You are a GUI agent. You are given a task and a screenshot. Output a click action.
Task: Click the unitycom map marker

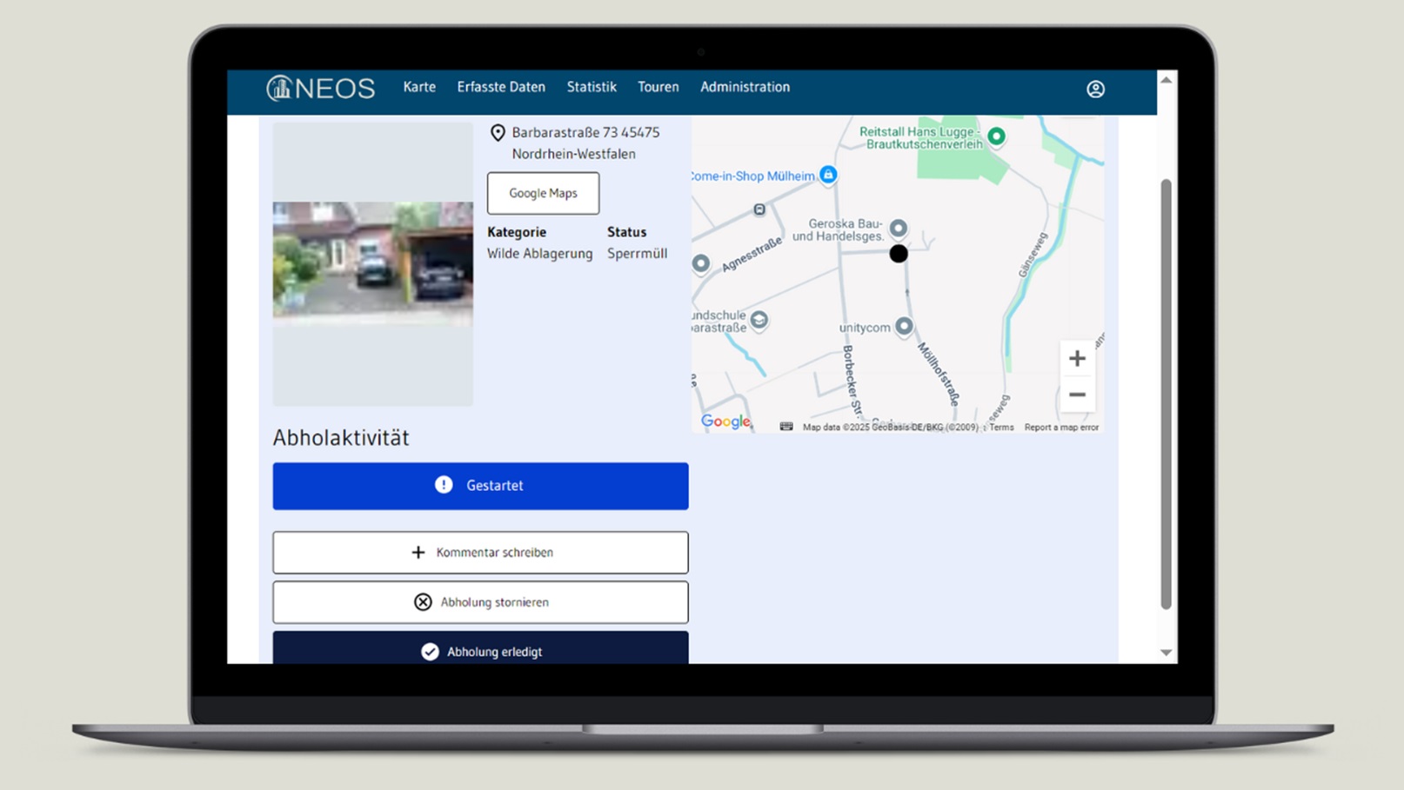[x=904, y=326]
